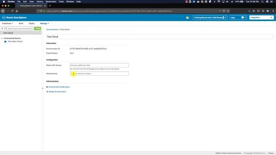Open the Attachments atom chooser field

99,74
